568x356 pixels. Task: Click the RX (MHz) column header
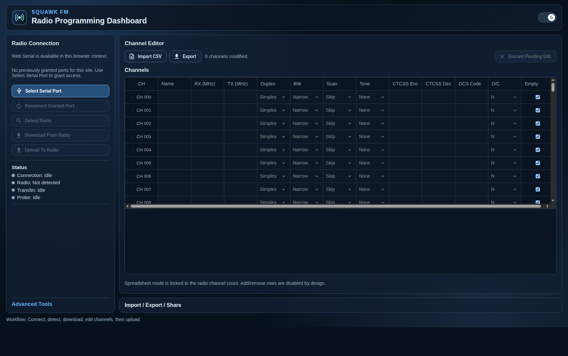coord(207,84)
